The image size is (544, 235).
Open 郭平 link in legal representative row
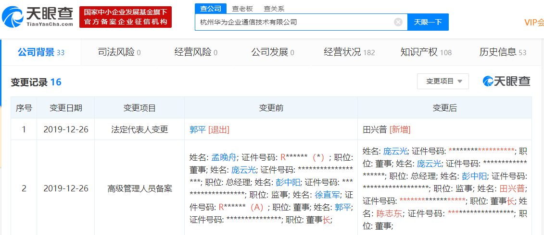198,130
